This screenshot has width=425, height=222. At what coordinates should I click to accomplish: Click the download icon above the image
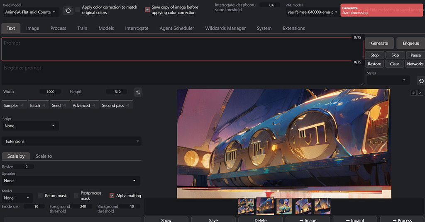(x=413, y=93)
